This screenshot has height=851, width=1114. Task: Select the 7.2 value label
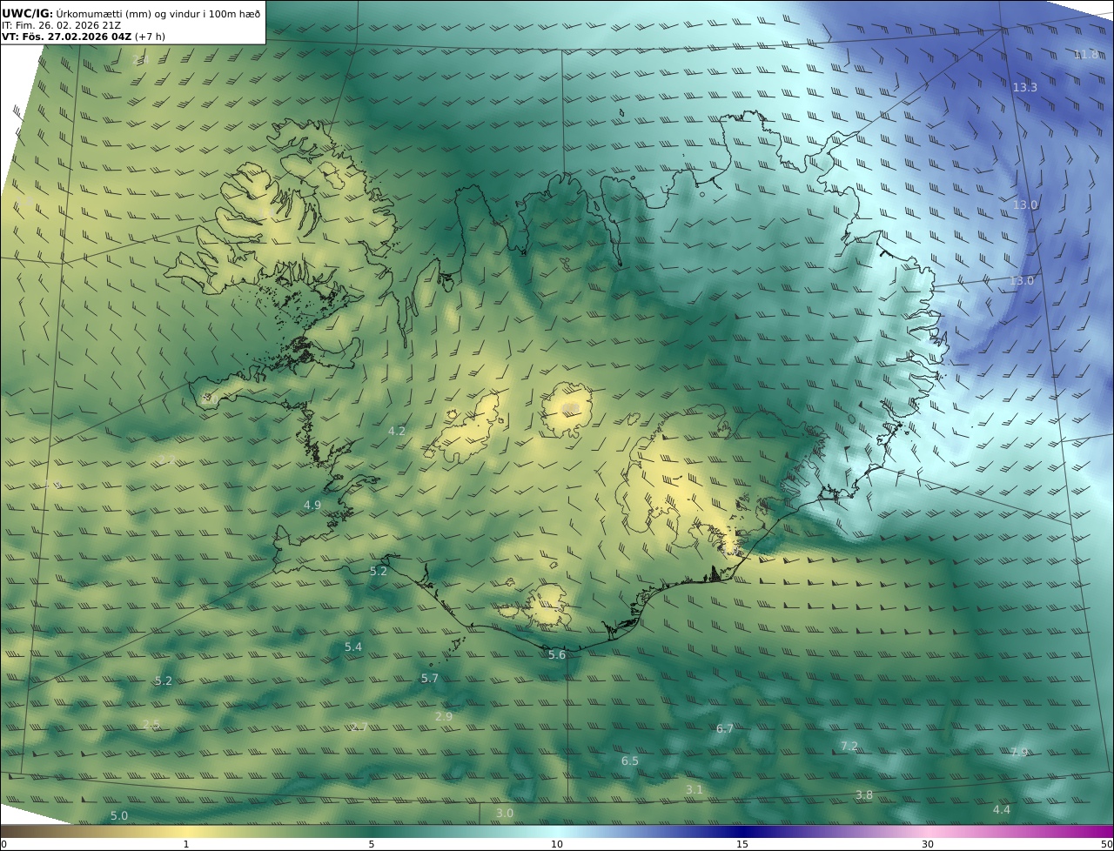849,747
